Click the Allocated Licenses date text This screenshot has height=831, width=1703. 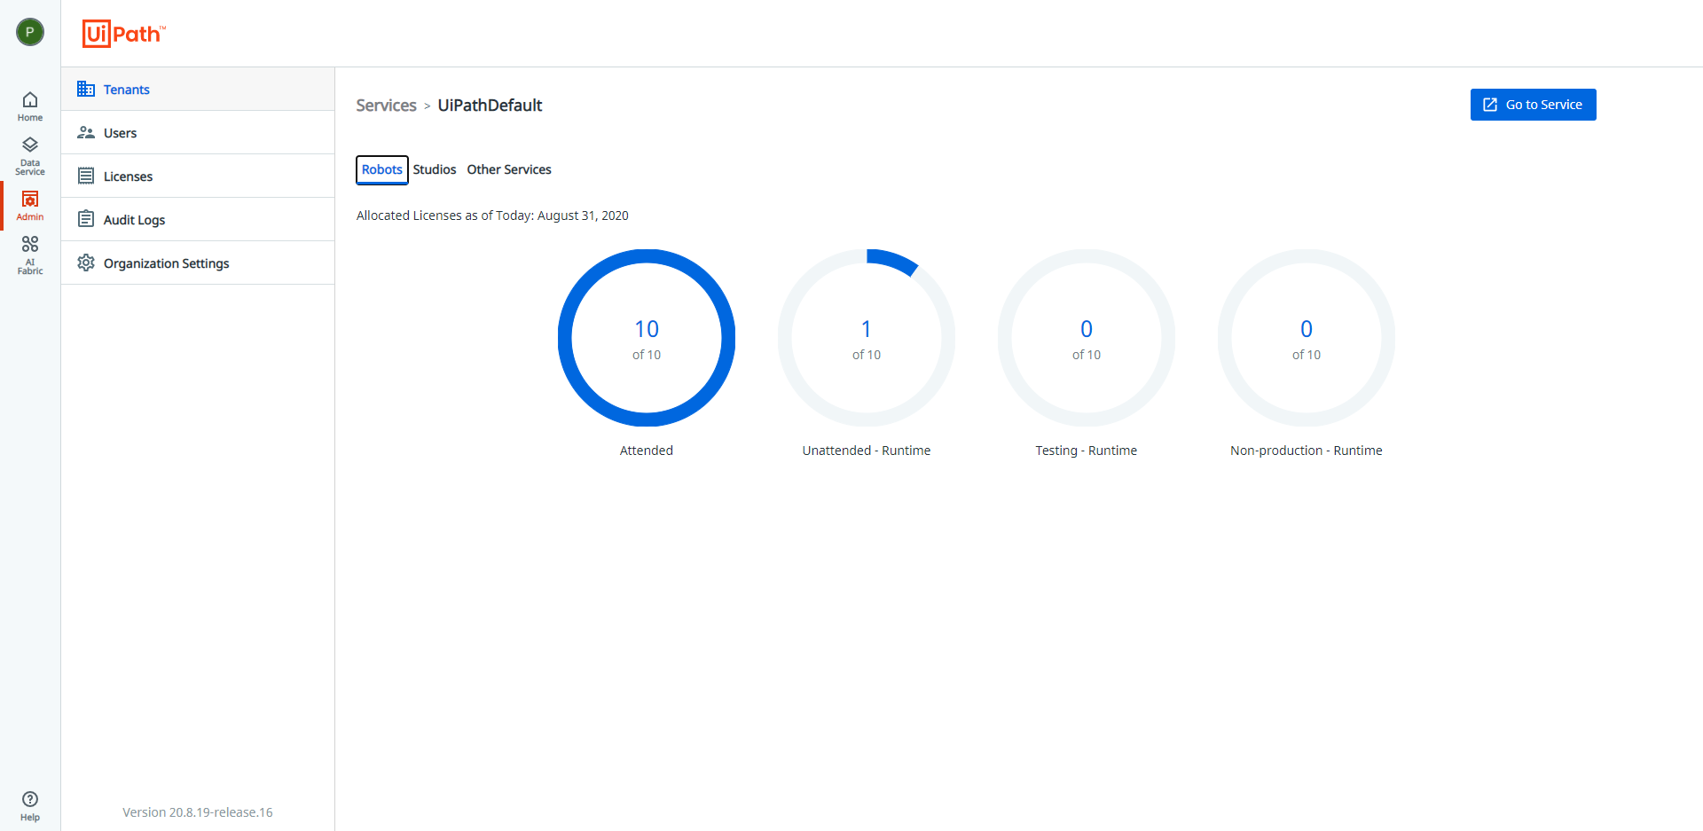click(492, 216)
